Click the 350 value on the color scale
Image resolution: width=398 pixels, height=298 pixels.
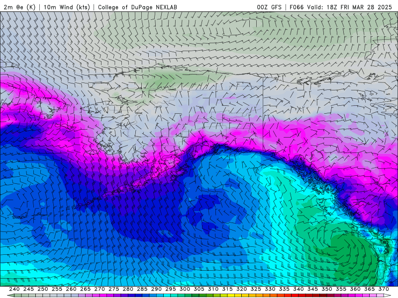tap(327, 289)
